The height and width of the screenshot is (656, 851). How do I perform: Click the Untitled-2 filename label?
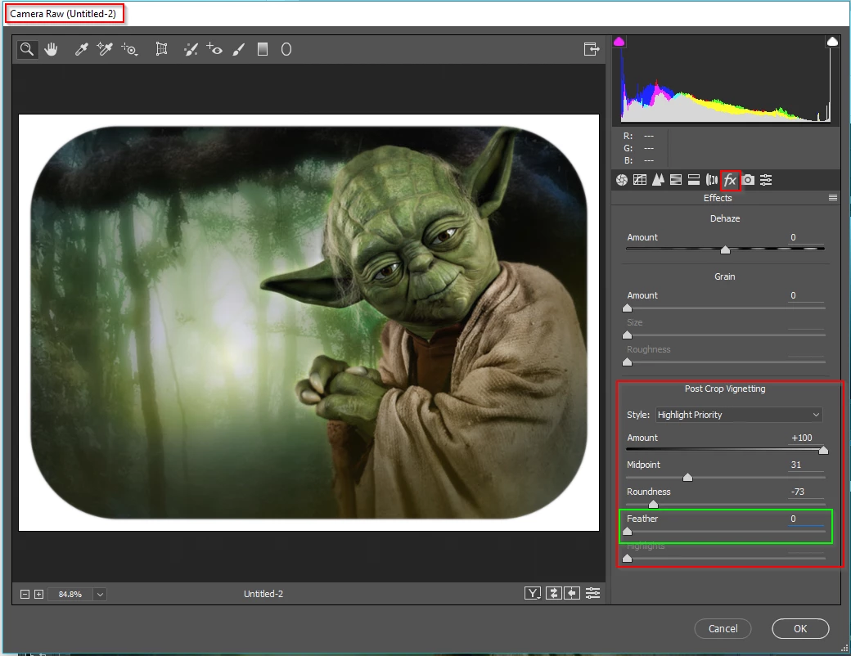click(x=263, y=594)
